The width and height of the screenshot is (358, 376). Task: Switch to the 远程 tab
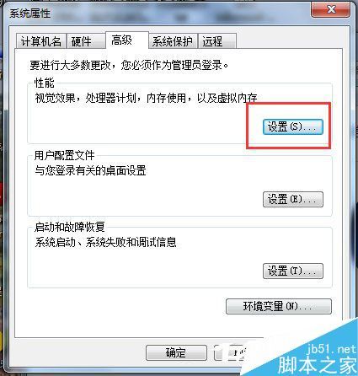(216, 41)
